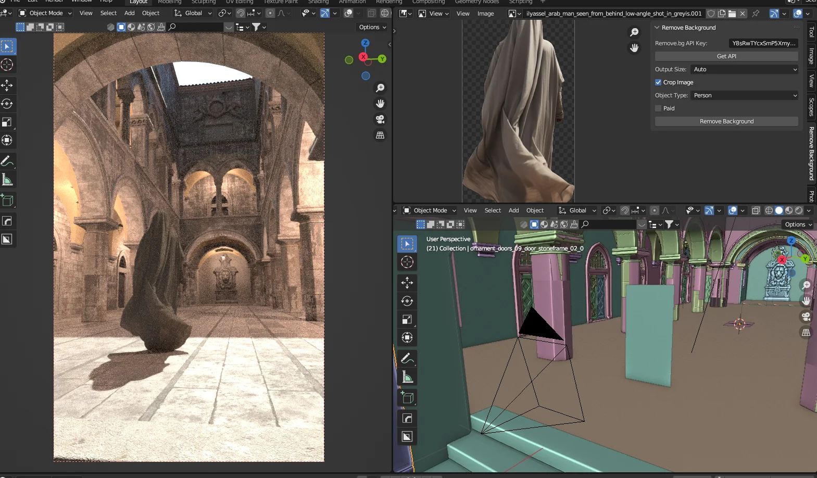
Task: Enable the Paid checkbox
Action: click(658, 108)
